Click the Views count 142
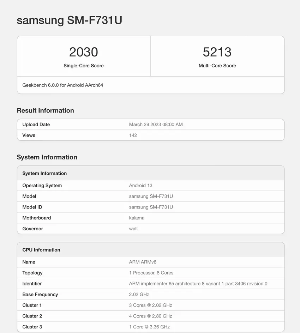 point(133,135)
